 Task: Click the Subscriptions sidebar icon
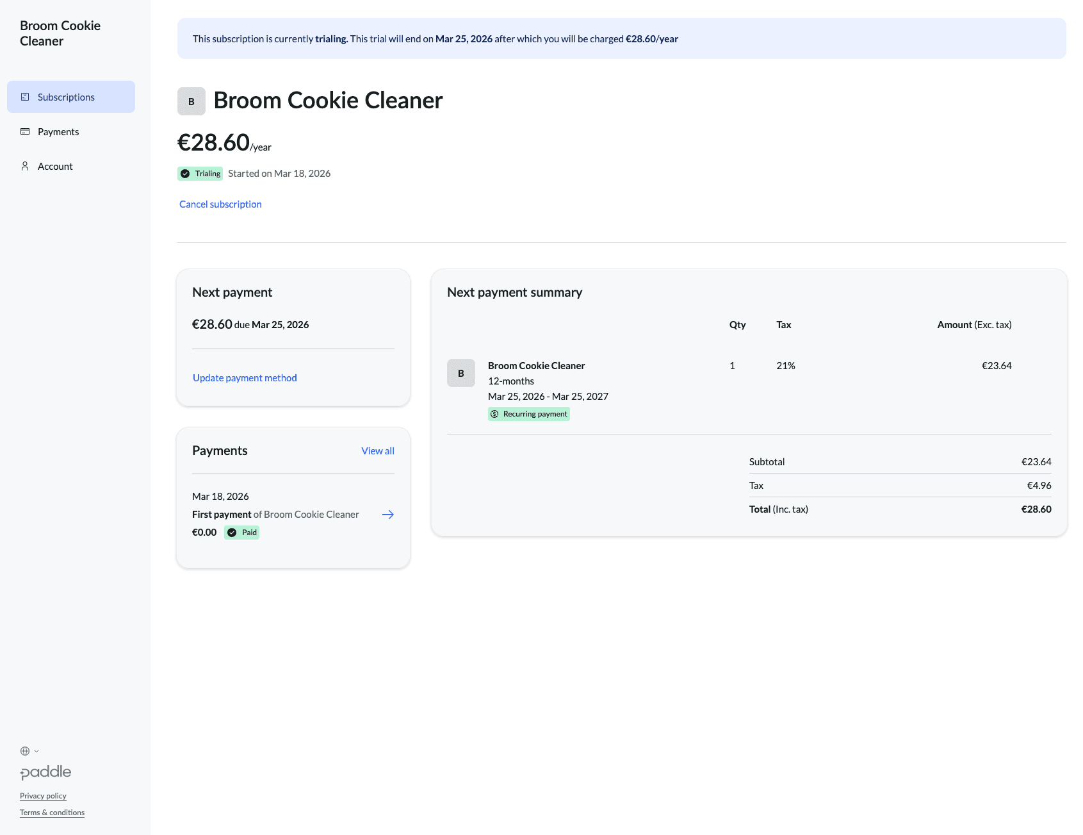[x=25, y=97]
